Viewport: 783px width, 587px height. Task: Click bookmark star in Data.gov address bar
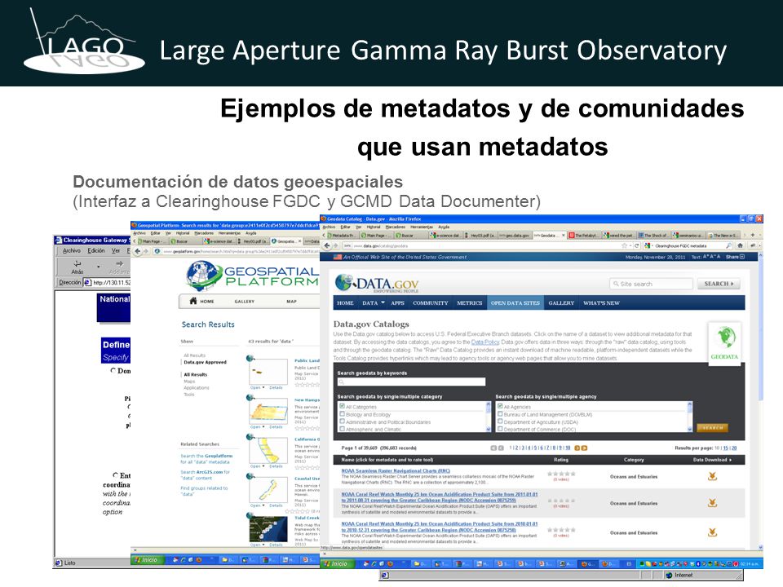pos(624,245)
